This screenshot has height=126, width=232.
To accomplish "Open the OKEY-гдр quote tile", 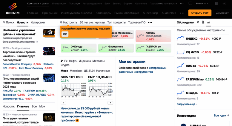I will click(79, 48).
